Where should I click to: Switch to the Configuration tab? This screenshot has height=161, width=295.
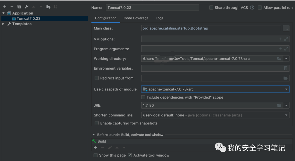click(x=105, y=18)
